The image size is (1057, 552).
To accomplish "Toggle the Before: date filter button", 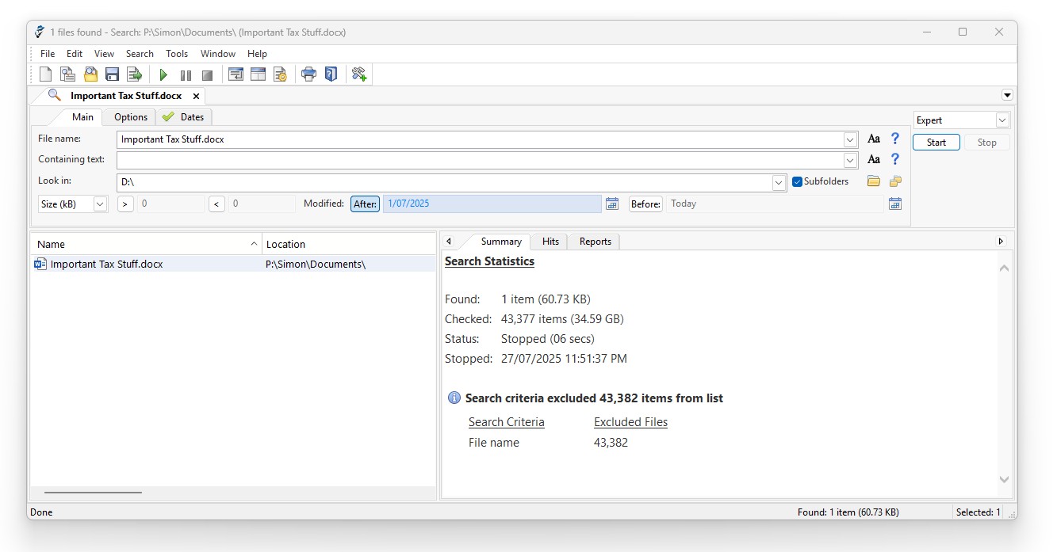I will (x=645, y=204).
